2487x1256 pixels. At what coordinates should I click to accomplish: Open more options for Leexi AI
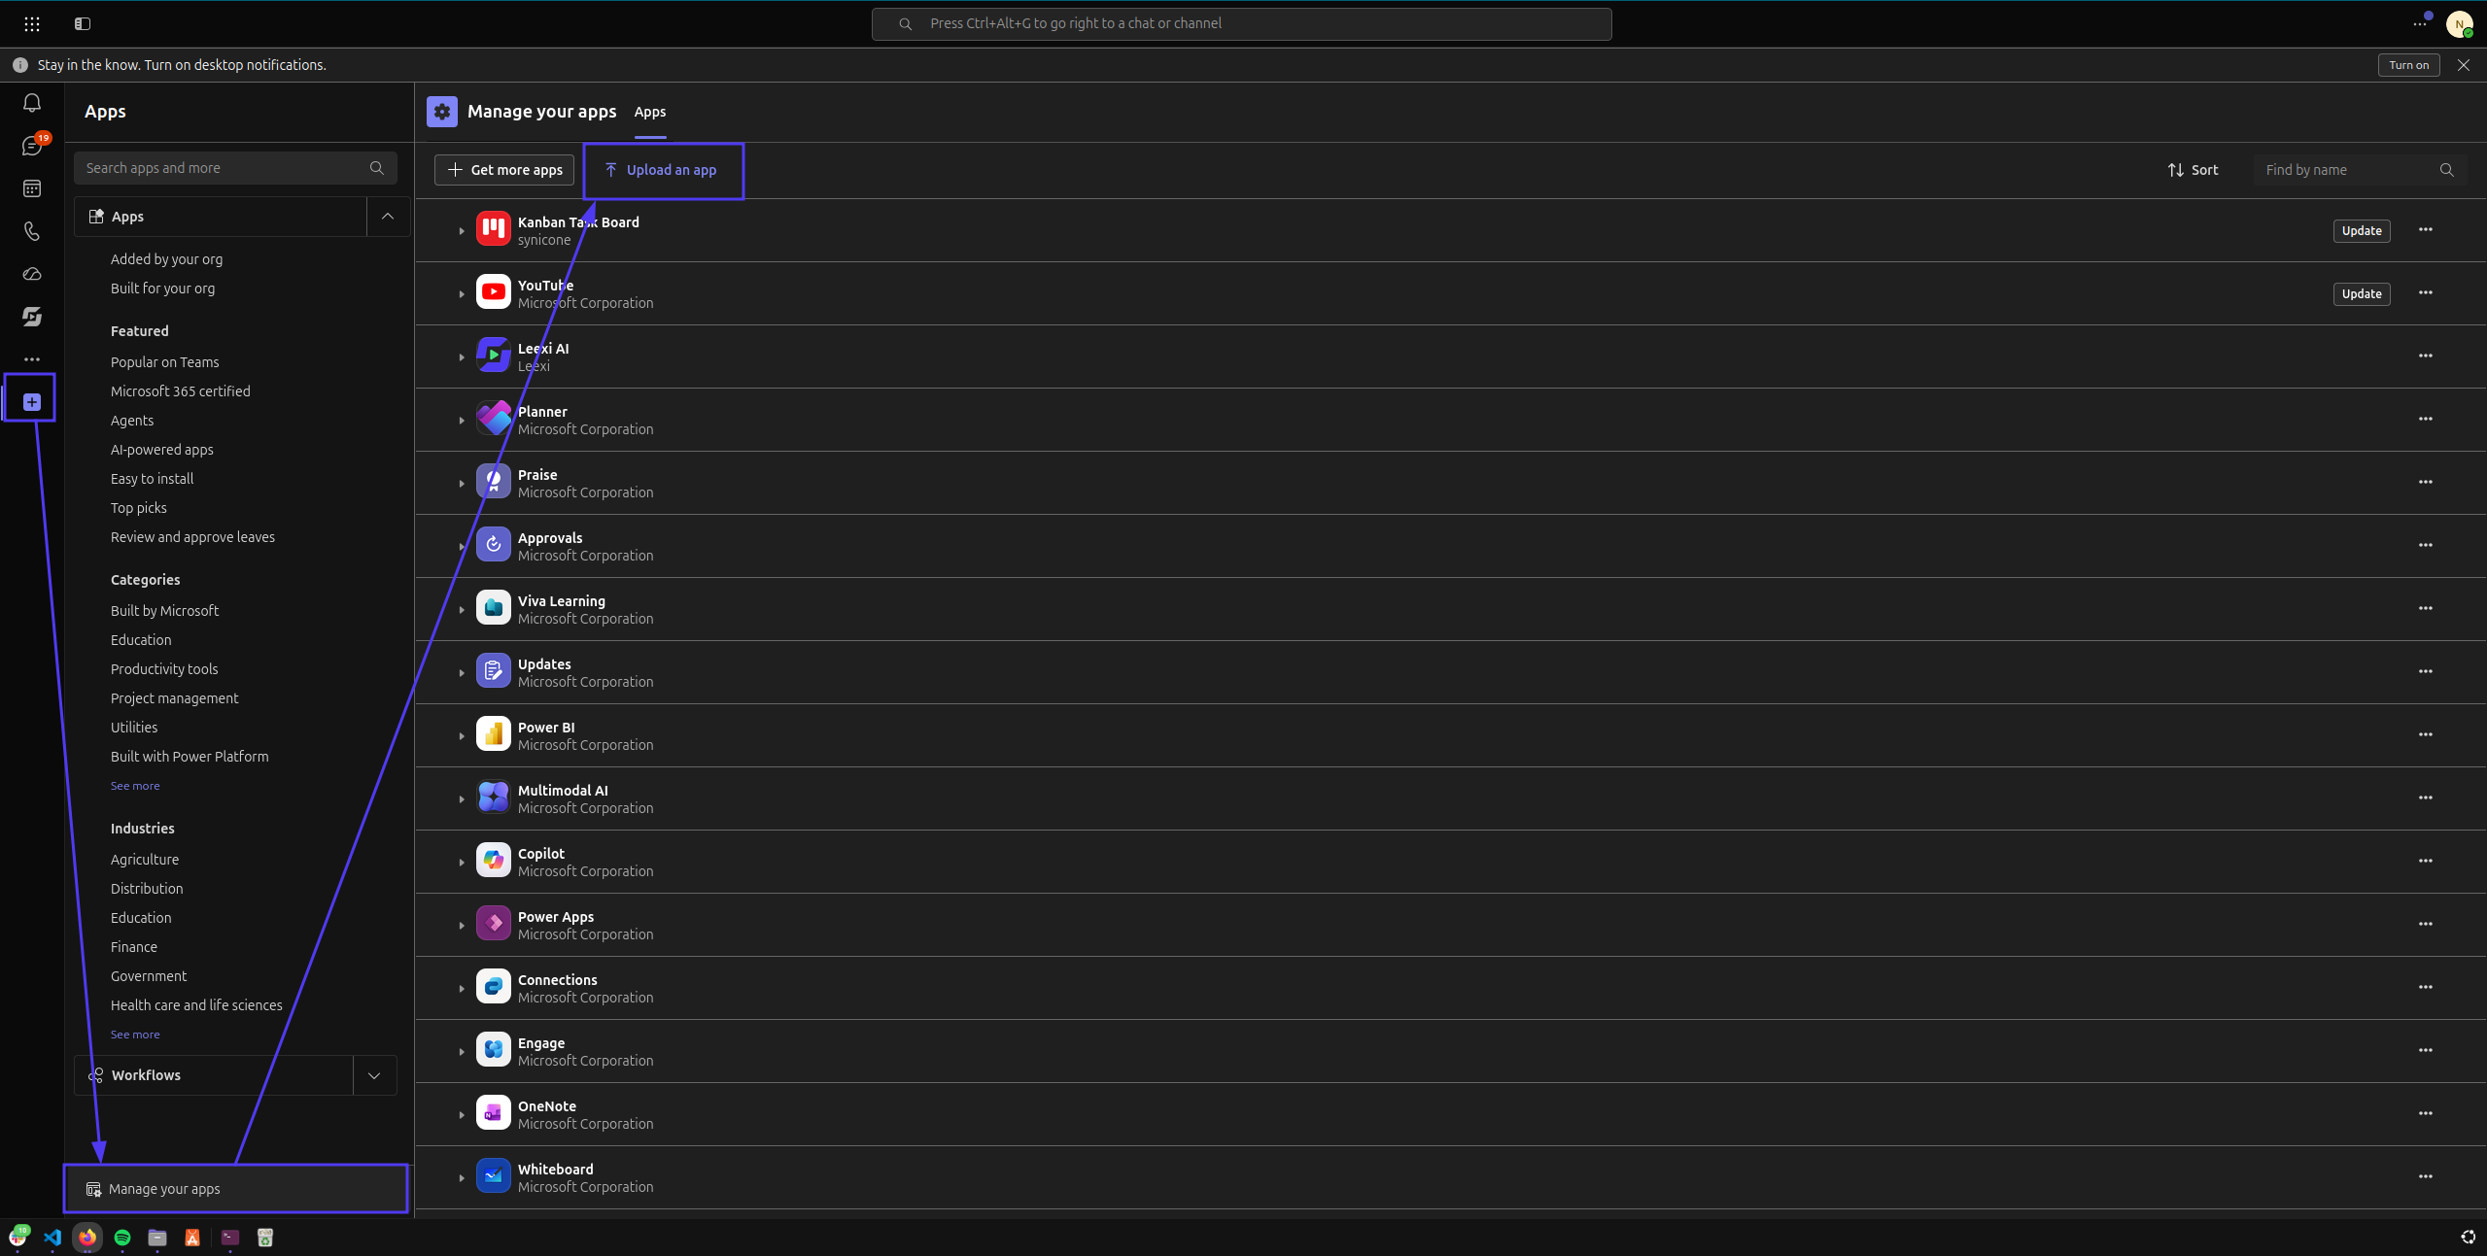2425,356
